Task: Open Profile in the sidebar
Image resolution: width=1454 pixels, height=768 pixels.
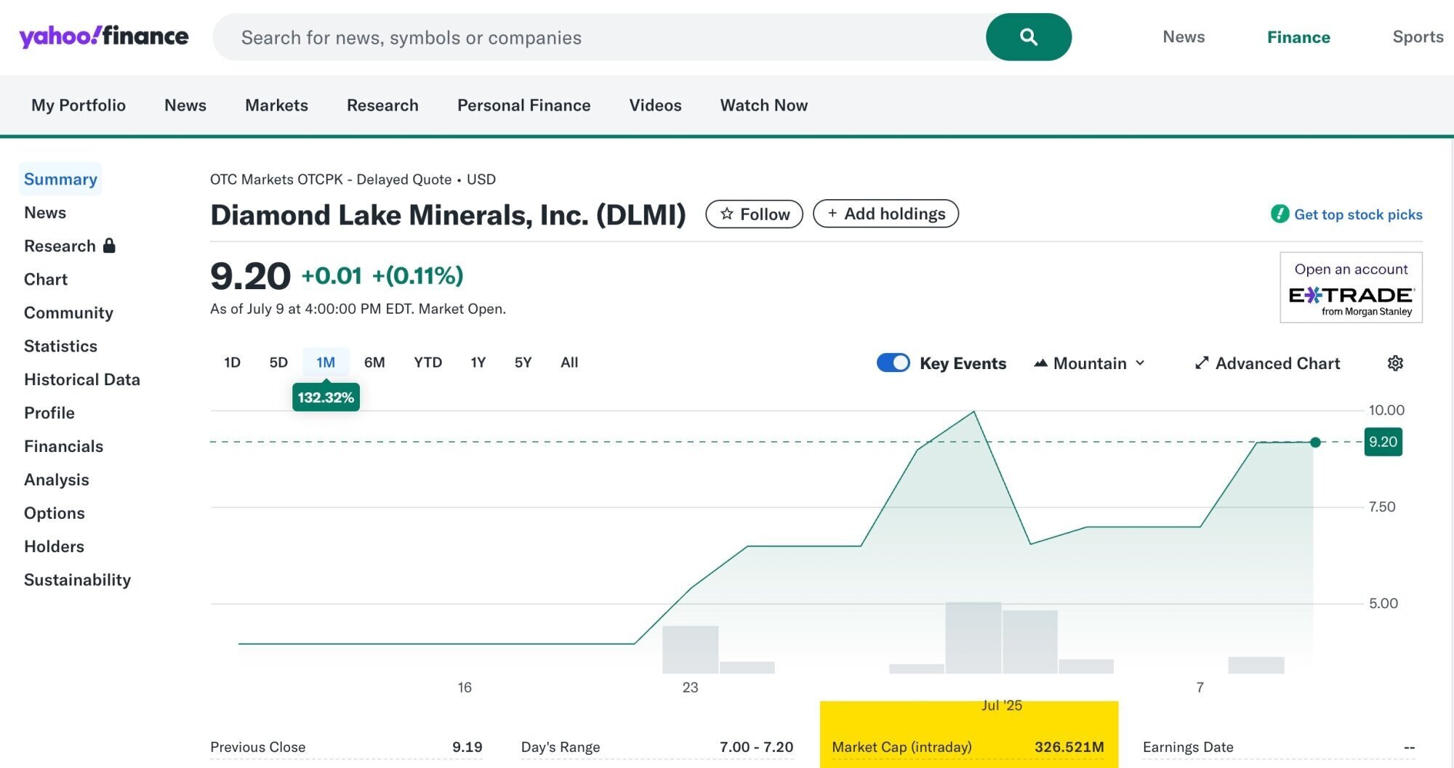Action: [49, 413]
